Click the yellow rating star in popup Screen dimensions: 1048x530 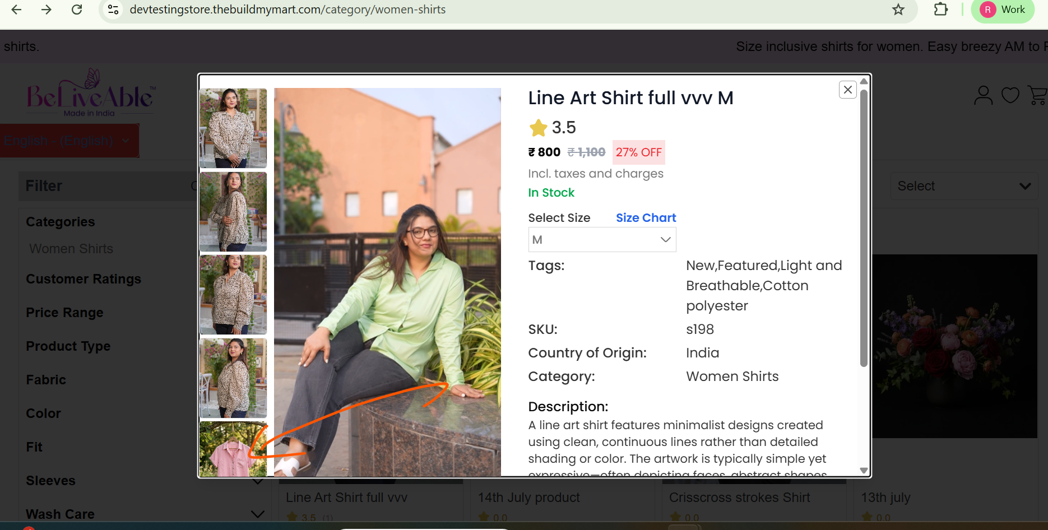click(538, 128)
